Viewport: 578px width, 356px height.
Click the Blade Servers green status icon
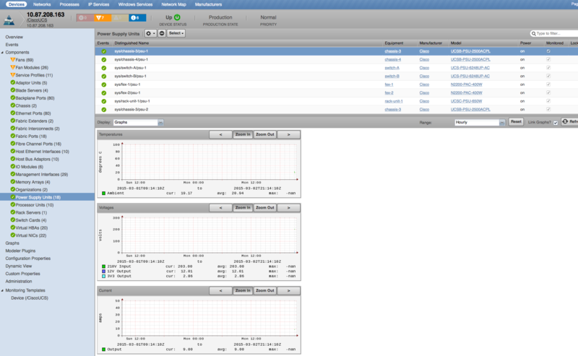point(12,90)
